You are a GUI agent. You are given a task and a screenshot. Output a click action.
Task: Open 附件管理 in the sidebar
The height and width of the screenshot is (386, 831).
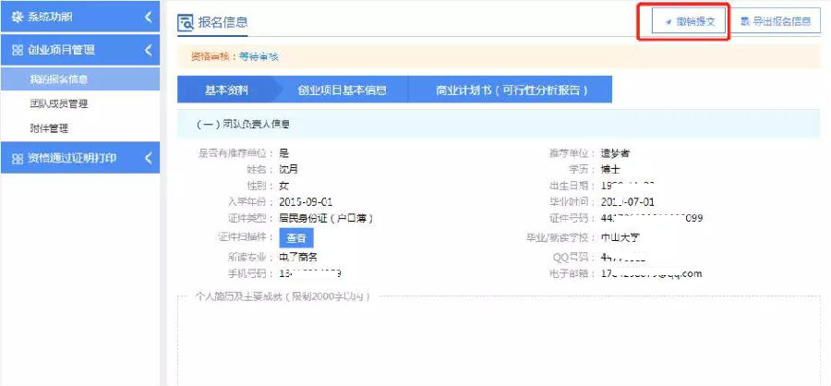pos(48,128)
